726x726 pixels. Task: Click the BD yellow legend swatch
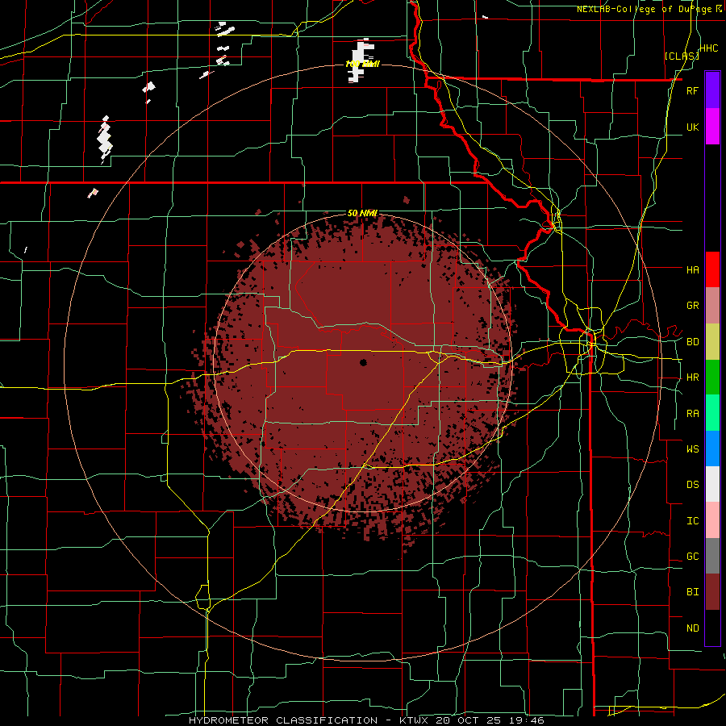(x=712, y=342)
